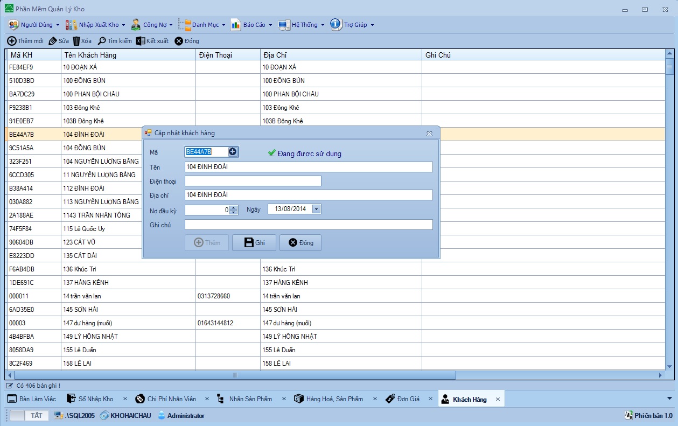The image size is (678, 426).
Task: Click the horizontal scrollbar of customer table
Action: point(235,375)
